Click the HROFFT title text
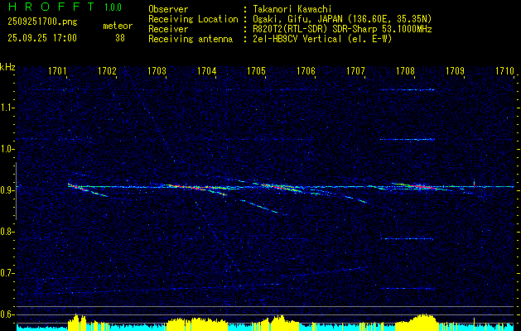 pyautogui.click(x=51, y=7)
